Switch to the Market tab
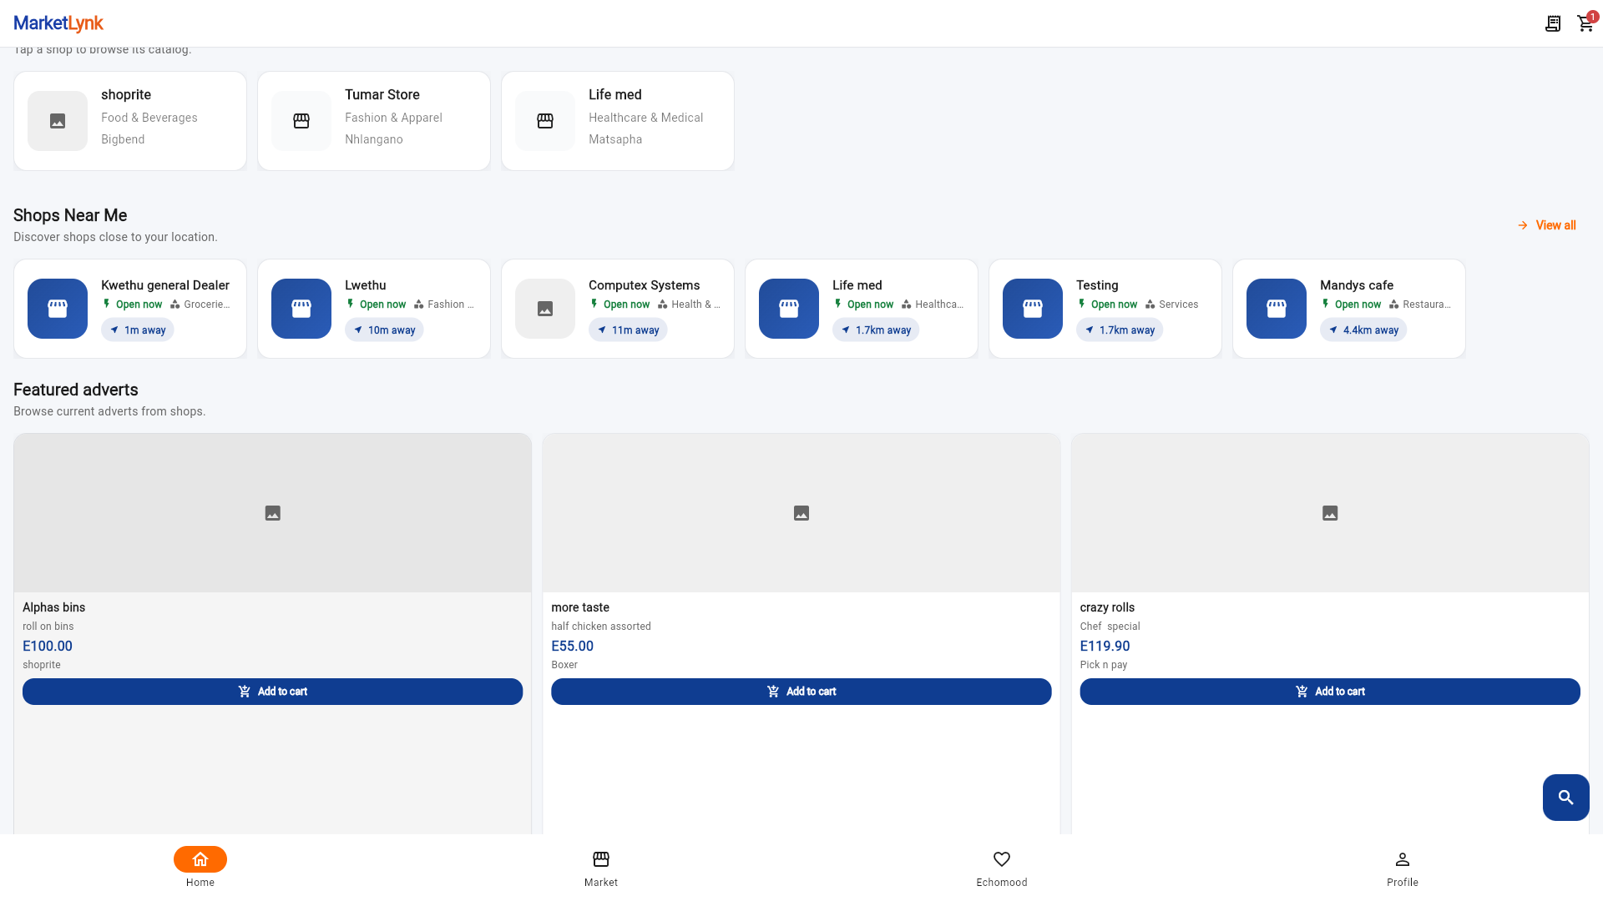 pos(601,868)
